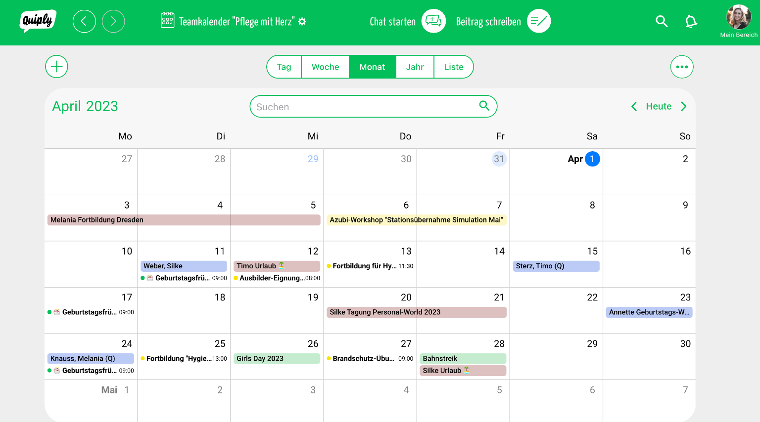Click the Chat starten bubble icon
Screen dimensions: 760x422
(433, 21)
